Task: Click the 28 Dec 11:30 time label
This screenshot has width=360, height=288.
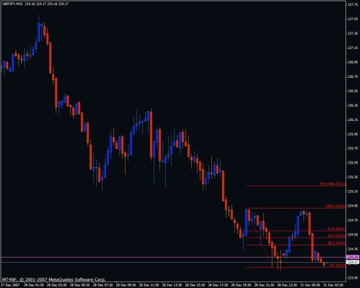Action: (149, 285)
